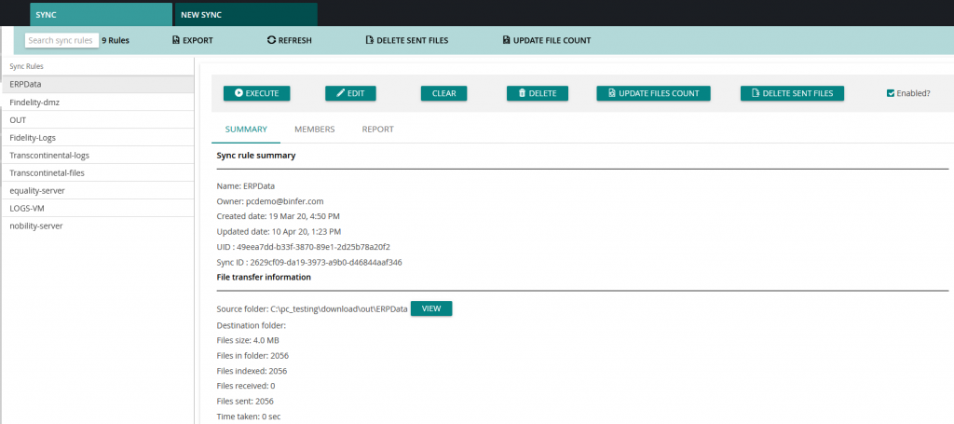Focus the Search sync rules field
The height and width of the screenshot is (424, 954).
click(x=62, y=40)
